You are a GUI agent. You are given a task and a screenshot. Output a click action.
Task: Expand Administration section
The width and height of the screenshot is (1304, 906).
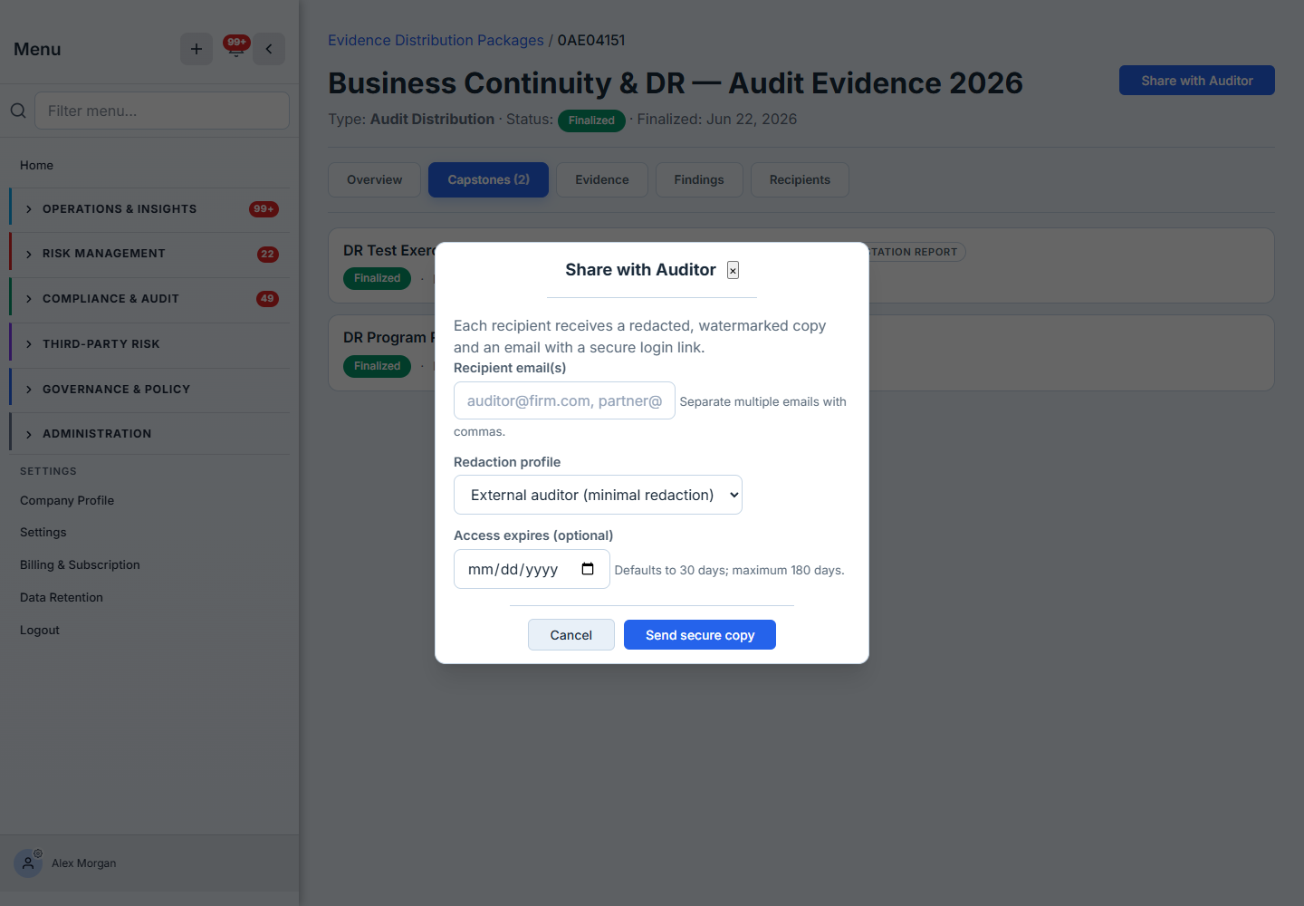pos(149,434)
